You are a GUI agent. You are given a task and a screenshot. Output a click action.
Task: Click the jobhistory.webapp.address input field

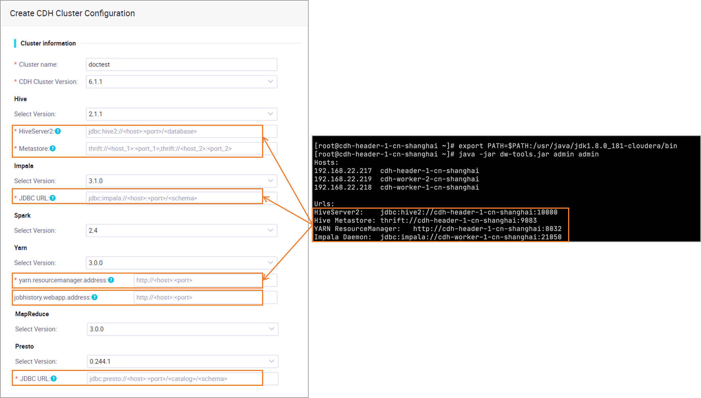[205, 297]
